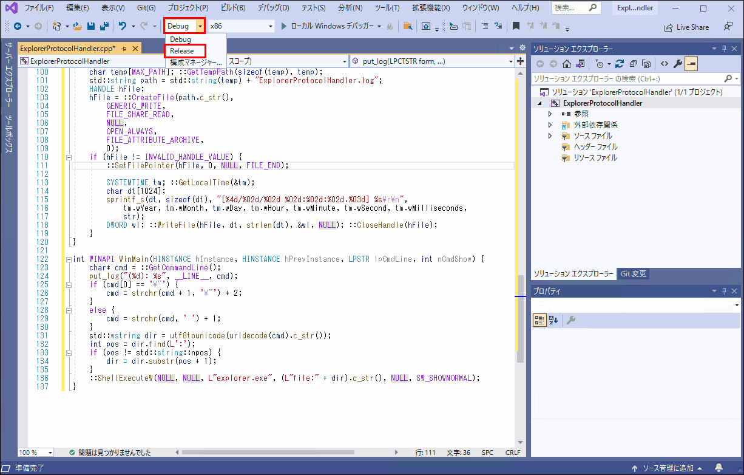Select リソース ファイル in Solution Explorer
Screen dimensions: 744x475
tap(595, 158)
